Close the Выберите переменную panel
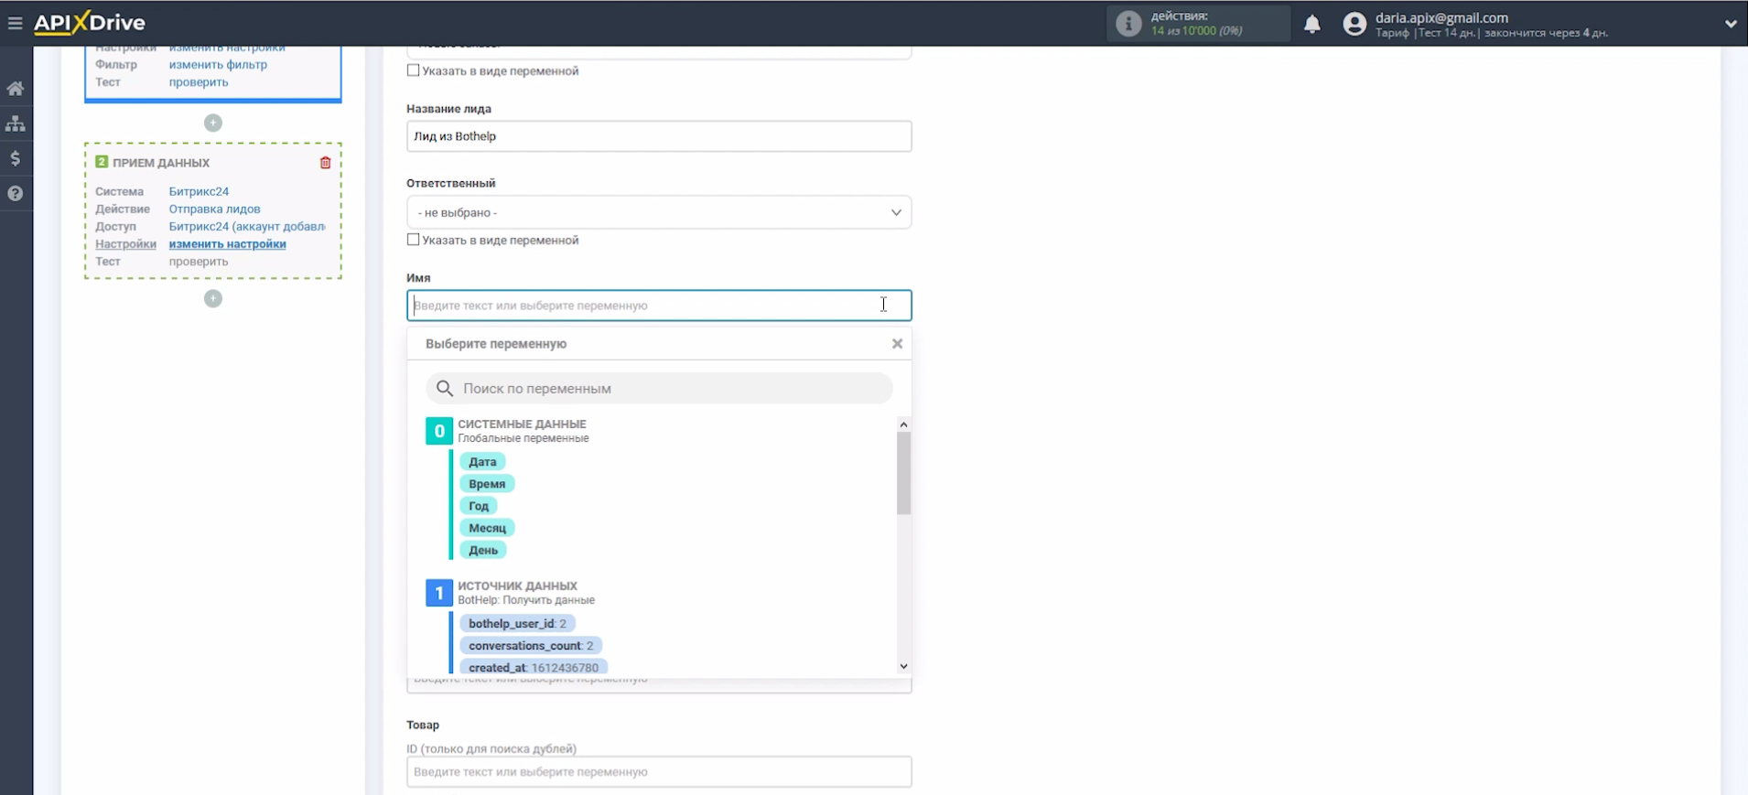This screenshot has width=1748, height=795. [x=897, y=344]
